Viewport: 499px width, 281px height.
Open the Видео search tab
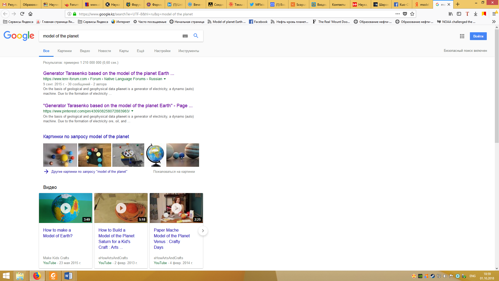tap(85, 51)
